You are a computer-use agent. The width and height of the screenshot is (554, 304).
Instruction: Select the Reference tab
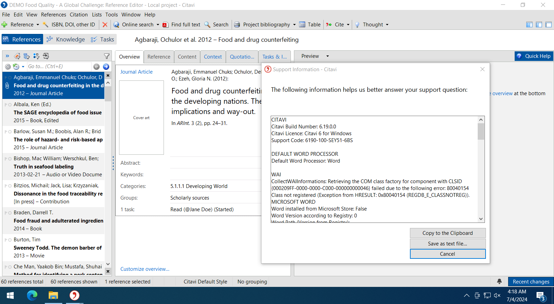[159, 57]
